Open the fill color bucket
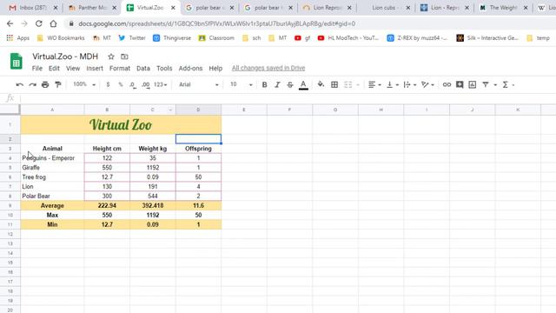The width and height of the screenshot is (556, 313). [x=321, y=84]
